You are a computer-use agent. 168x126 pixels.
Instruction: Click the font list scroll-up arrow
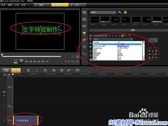[x=143, y=42]
